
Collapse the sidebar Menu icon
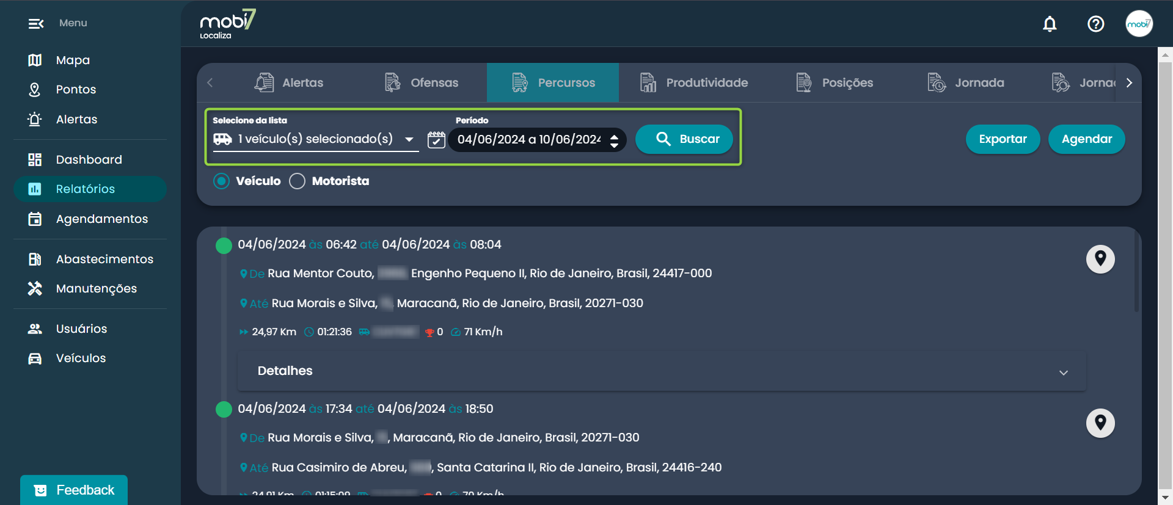click(x=35, y=23)
